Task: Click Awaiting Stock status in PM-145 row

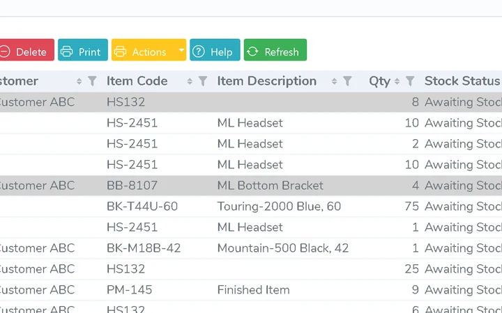Action: [x=463, y=290]
